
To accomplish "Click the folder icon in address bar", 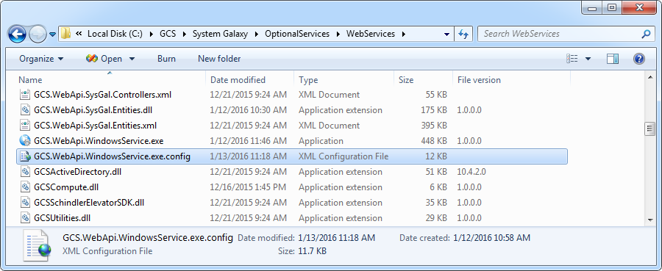I will (65, 34).
